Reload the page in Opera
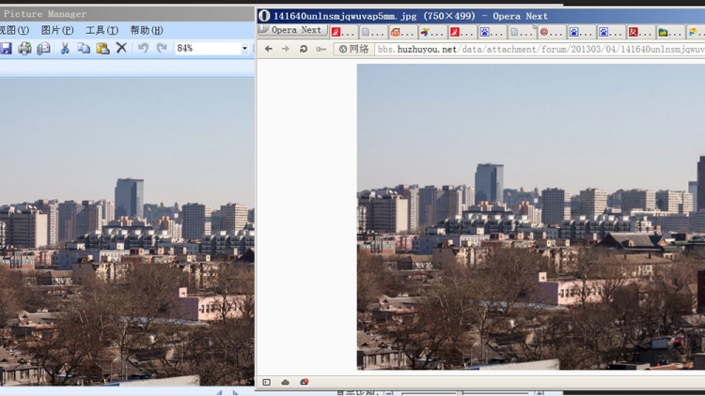This screenshot has width=705, height=396. (x=304, y=49)
